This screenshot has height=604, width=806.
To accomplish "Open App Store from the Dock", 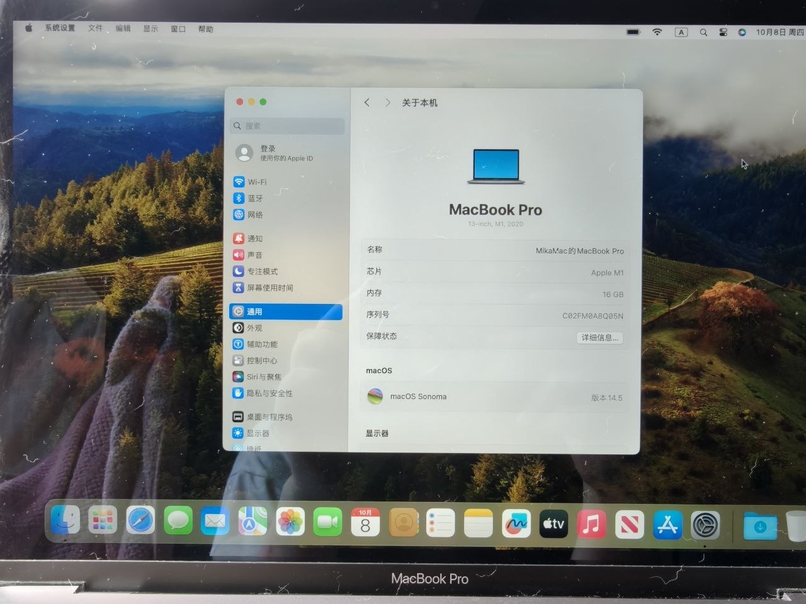I will click(x=667, y=525).
